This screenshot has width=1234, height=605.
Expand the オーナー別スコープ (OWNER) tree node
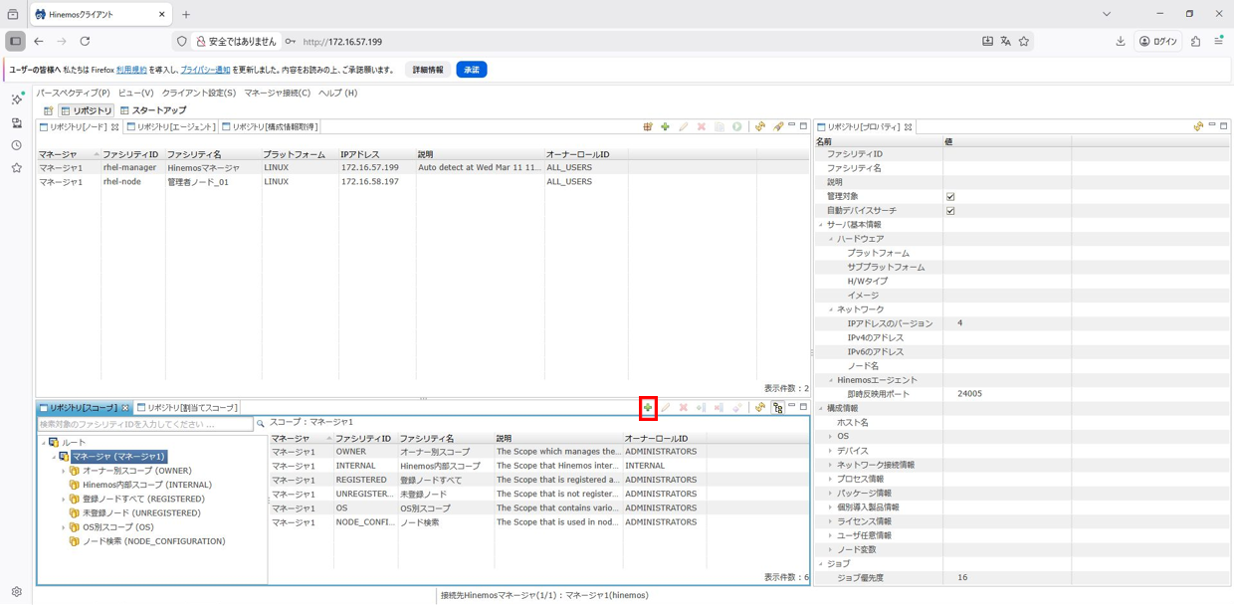click(64, 471)
